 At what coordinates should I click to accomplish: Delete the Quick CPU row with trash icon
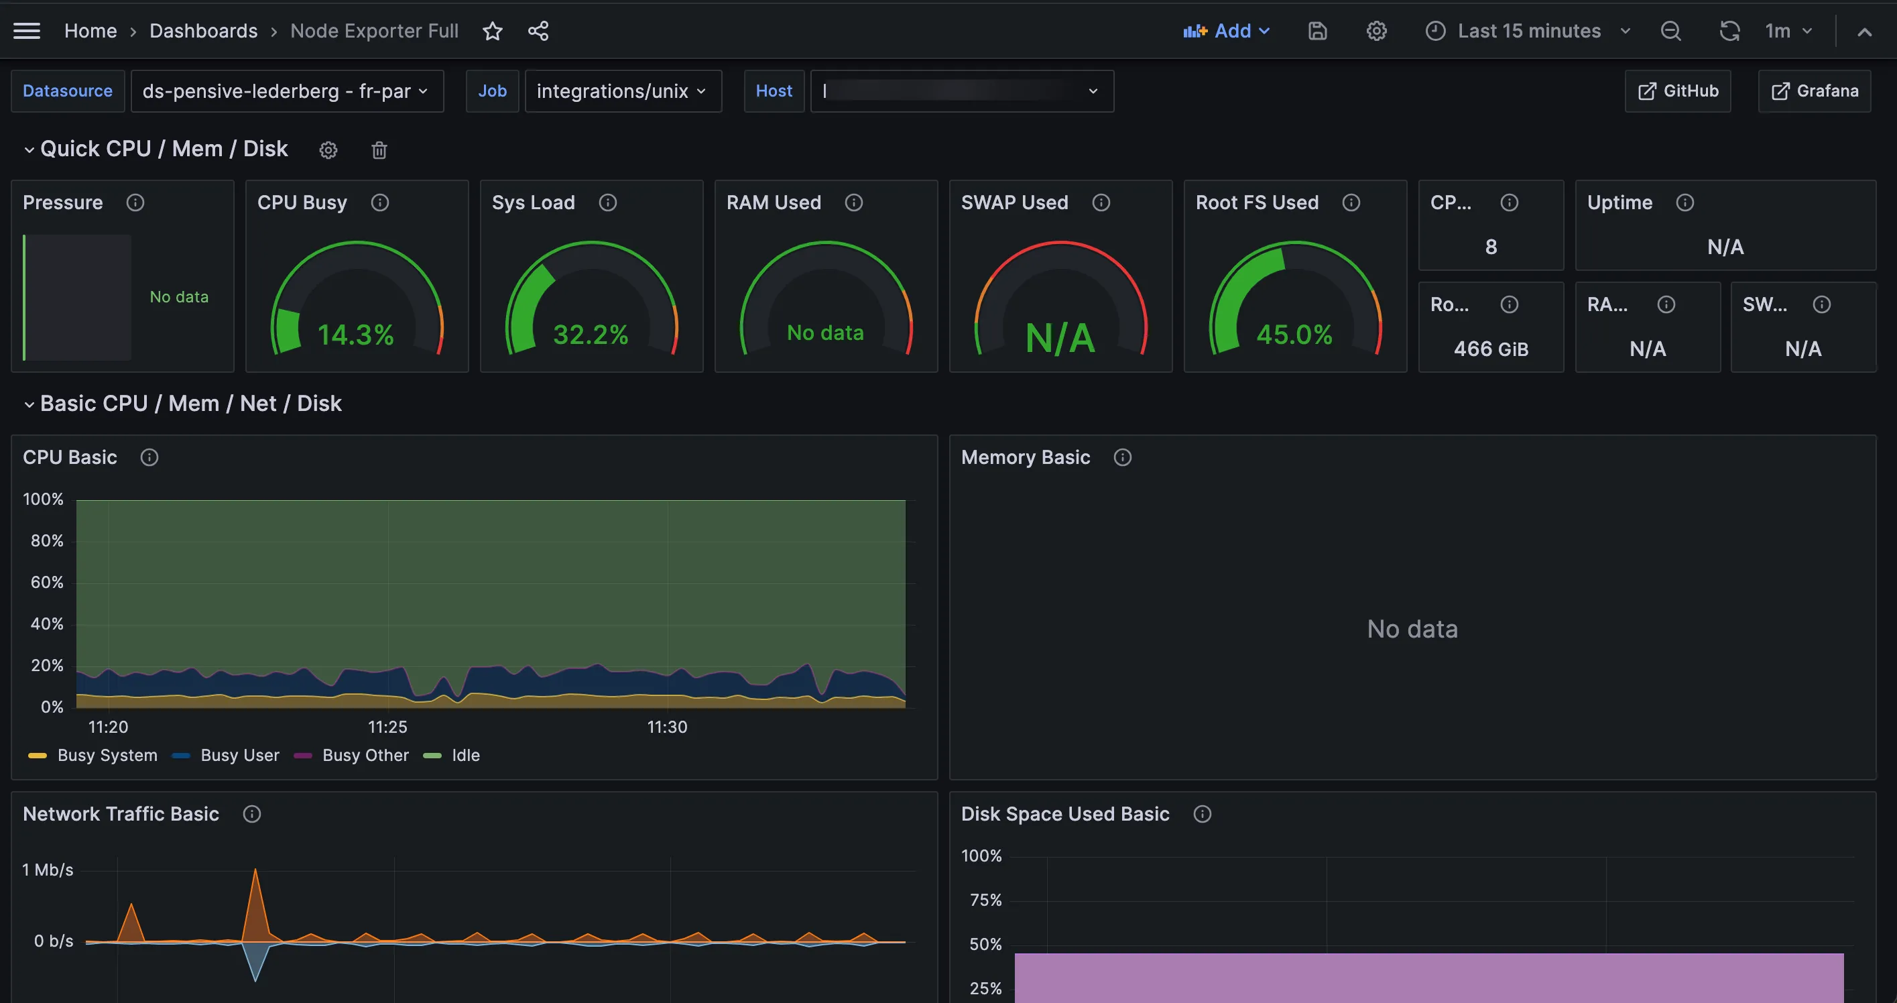379,150
